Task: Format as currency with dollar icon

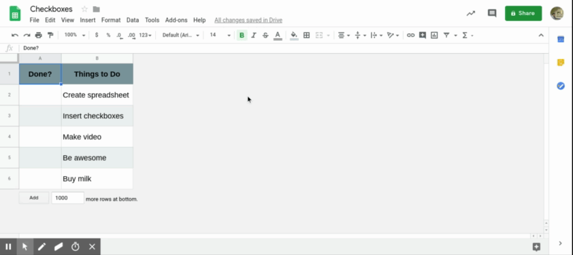Action: (97, 35)
